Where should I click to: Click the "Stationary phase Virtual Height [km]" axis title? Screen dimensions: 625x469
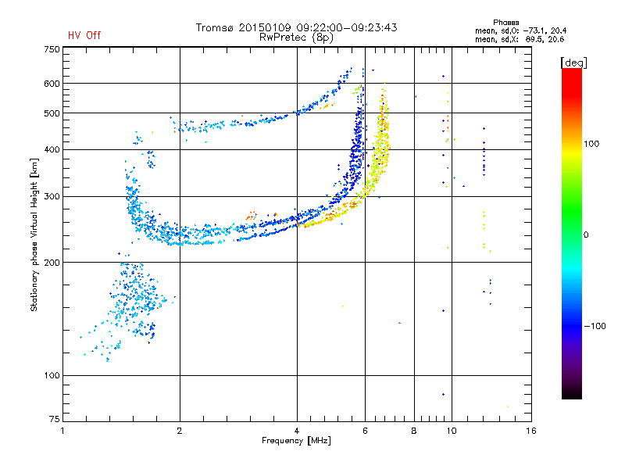point(34,234)
